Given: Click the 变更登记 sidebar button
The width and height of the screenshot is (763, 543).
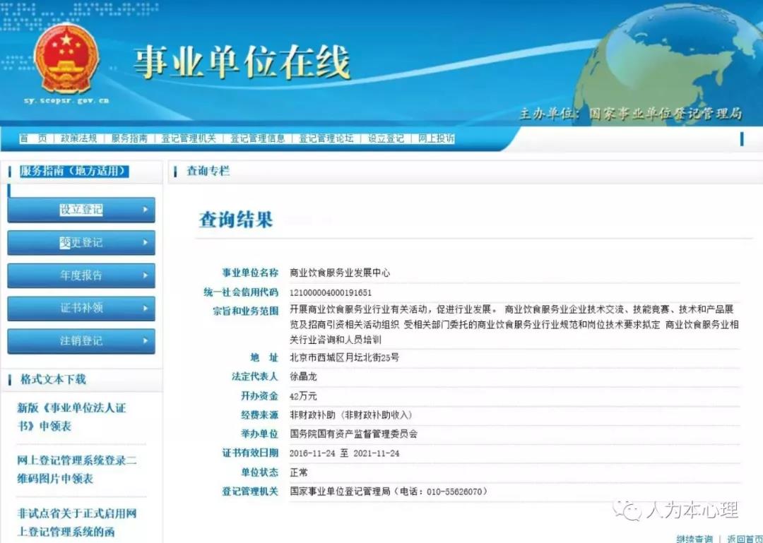Looking at the screenshot, I should pos(81,242).
